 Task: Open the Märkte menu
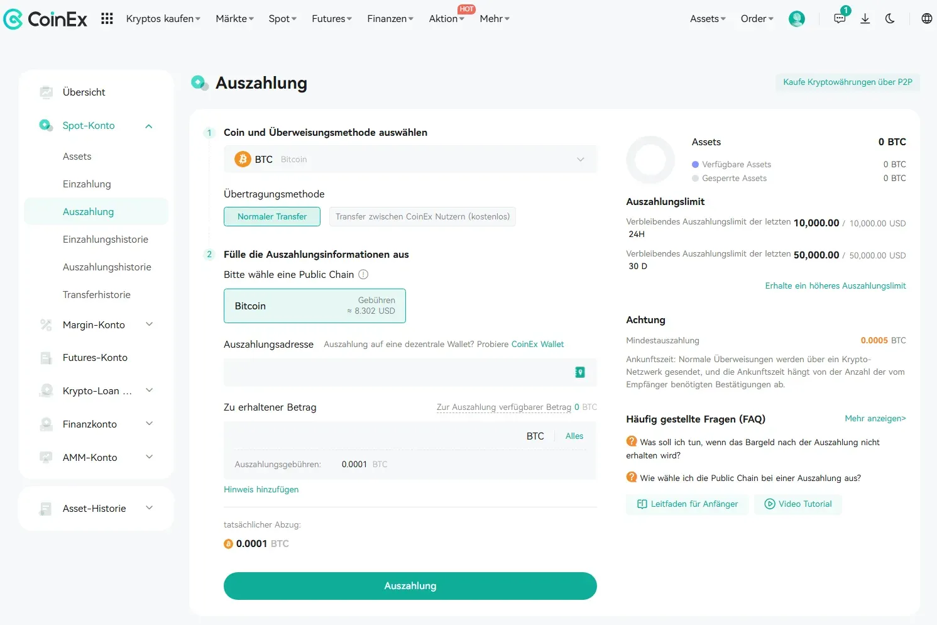click(235, 19)
